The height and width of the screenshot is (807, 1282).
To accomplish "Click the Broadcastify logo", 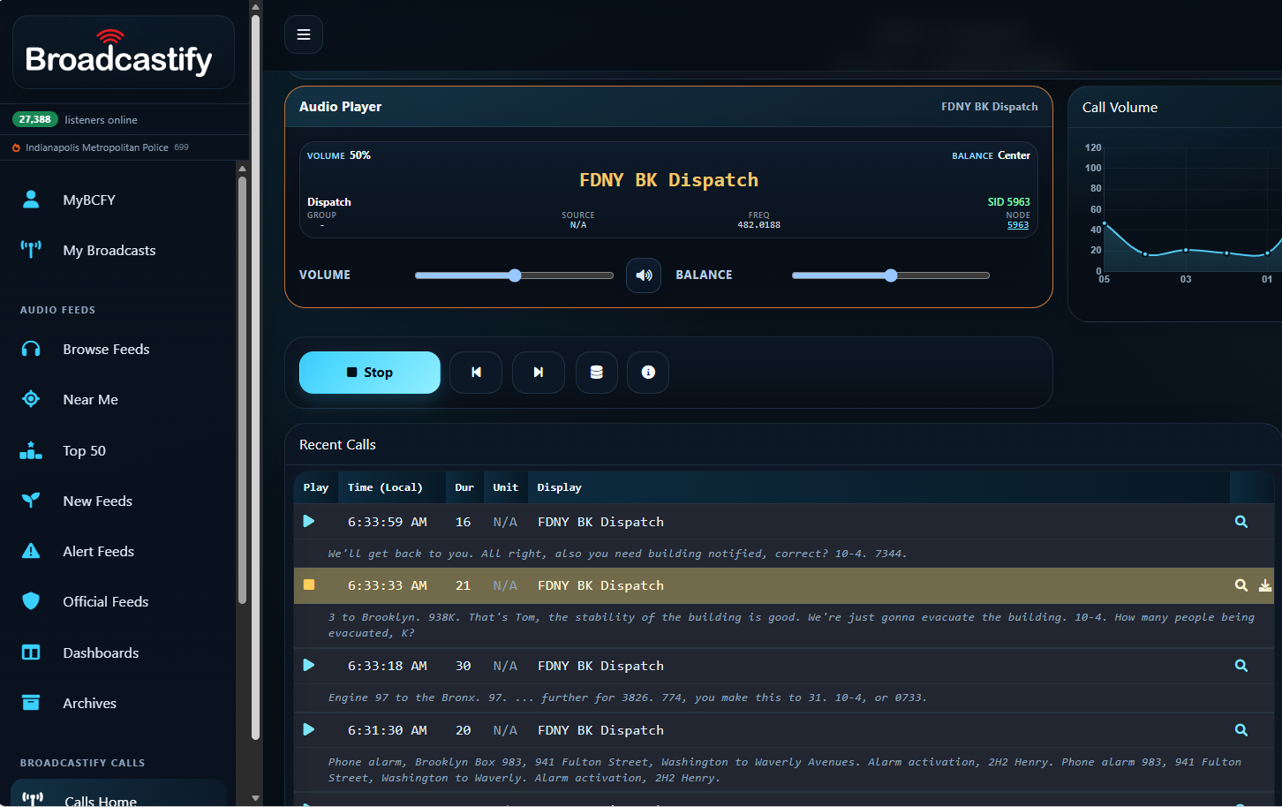I will pyautogui.click(x=119, y=53).
